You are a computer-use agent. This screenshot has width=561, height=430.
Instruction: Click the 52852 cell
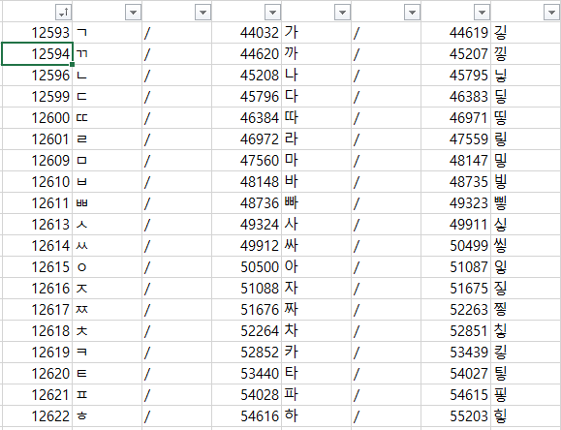[x=246, y=352]
